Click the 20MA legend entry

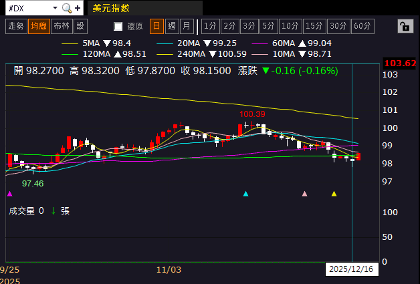(197, 43)
